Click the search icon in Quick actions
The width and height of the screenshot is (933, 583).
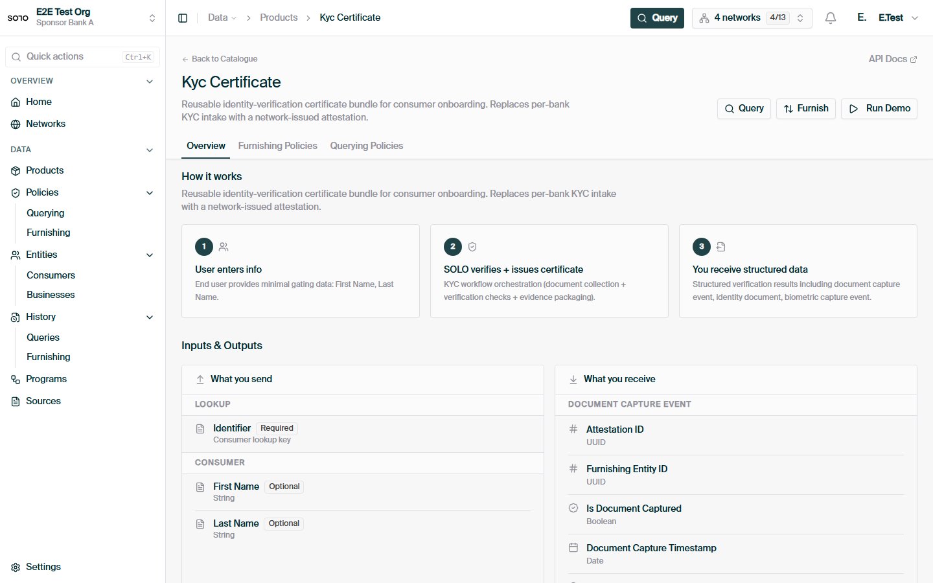tap(16, 57)
